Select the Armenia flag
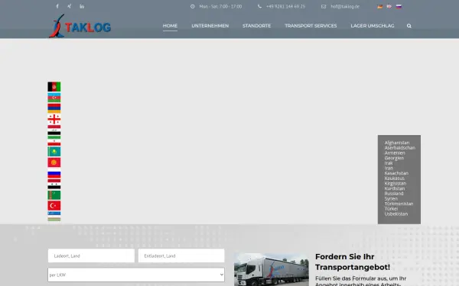This screenshot has width=459, height=286. coord(54,108)
